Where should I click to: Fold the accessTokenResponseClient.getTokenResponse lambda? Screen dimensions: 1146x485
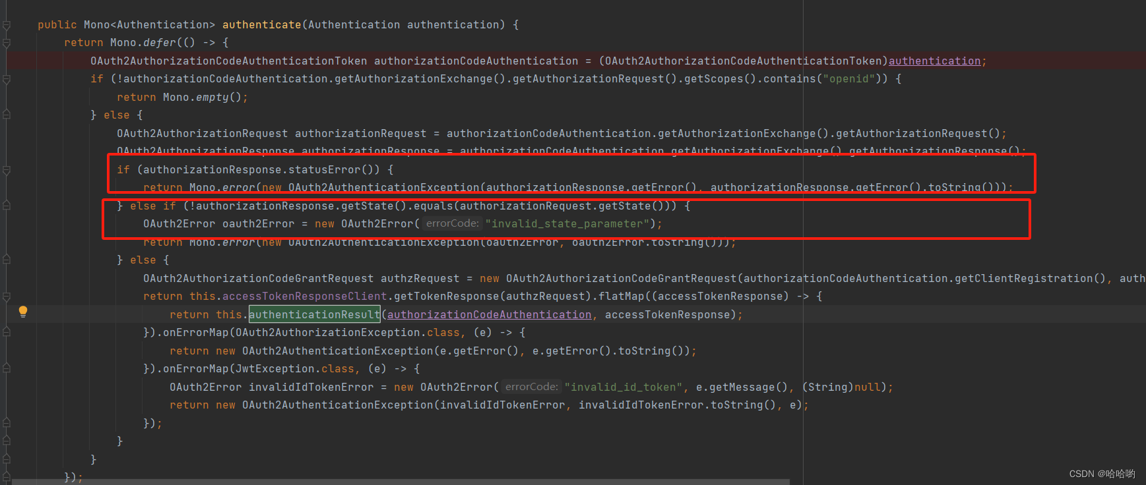coord(7,297)
